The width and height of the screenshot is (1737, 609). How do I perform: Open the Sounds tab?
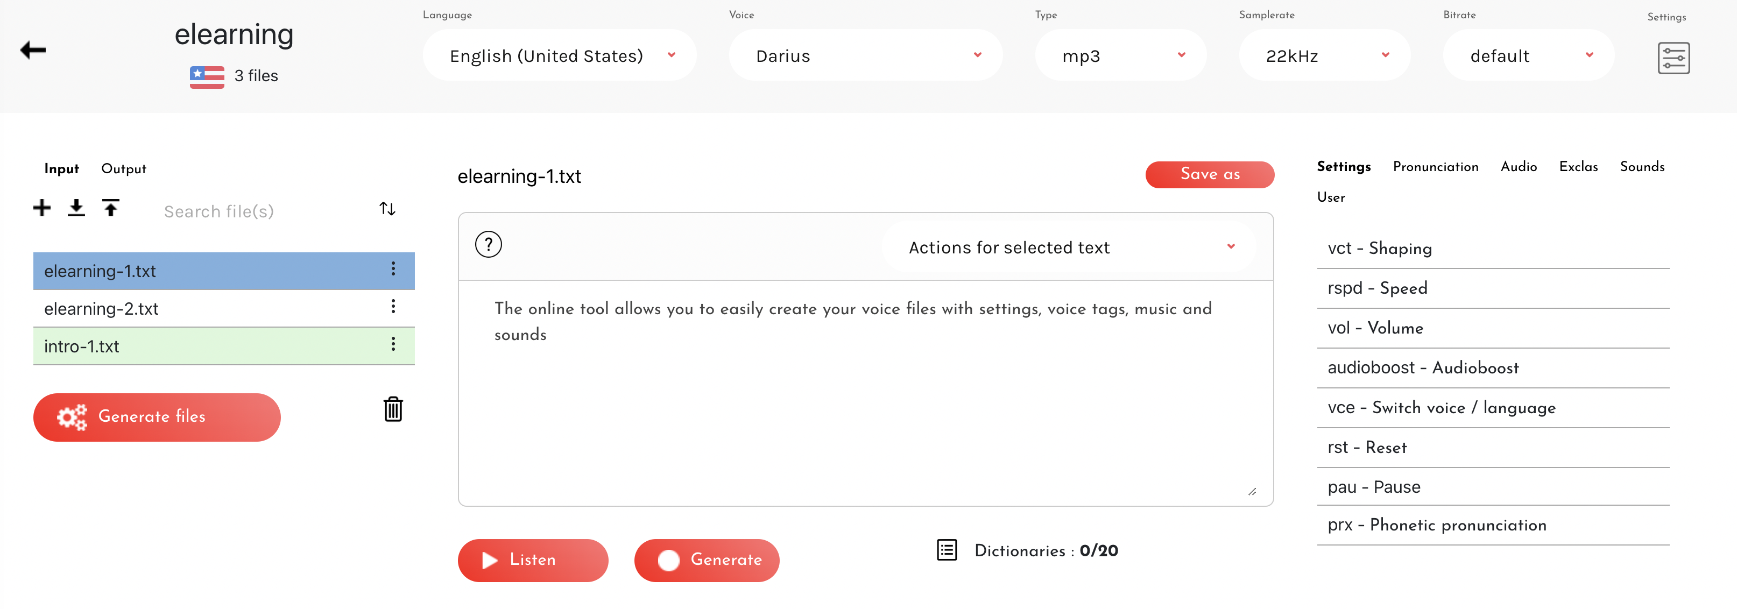[1642, 167]
